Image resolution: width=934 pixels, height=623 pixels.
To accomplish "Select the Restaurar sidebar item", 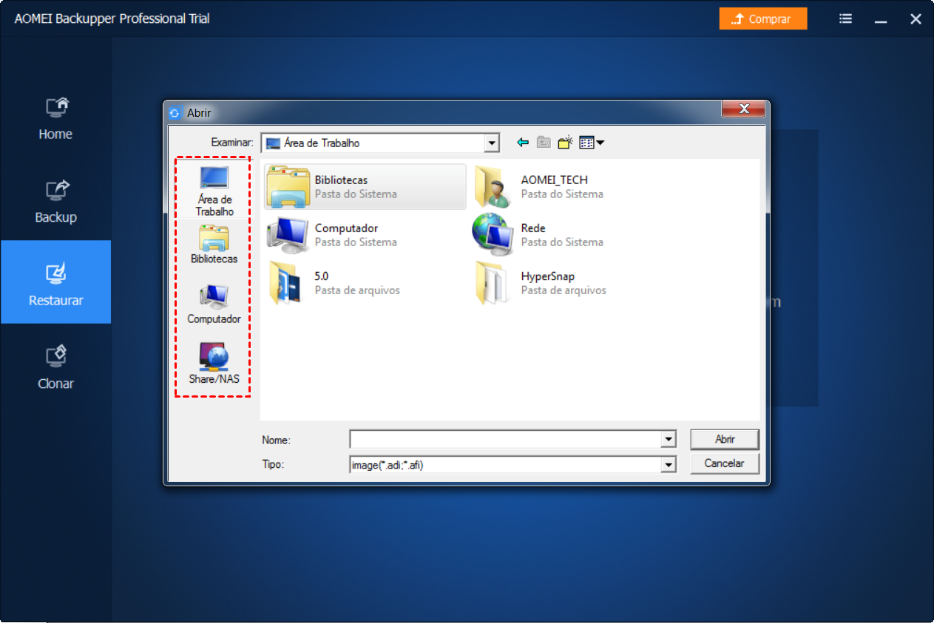I will pos(55,282).
